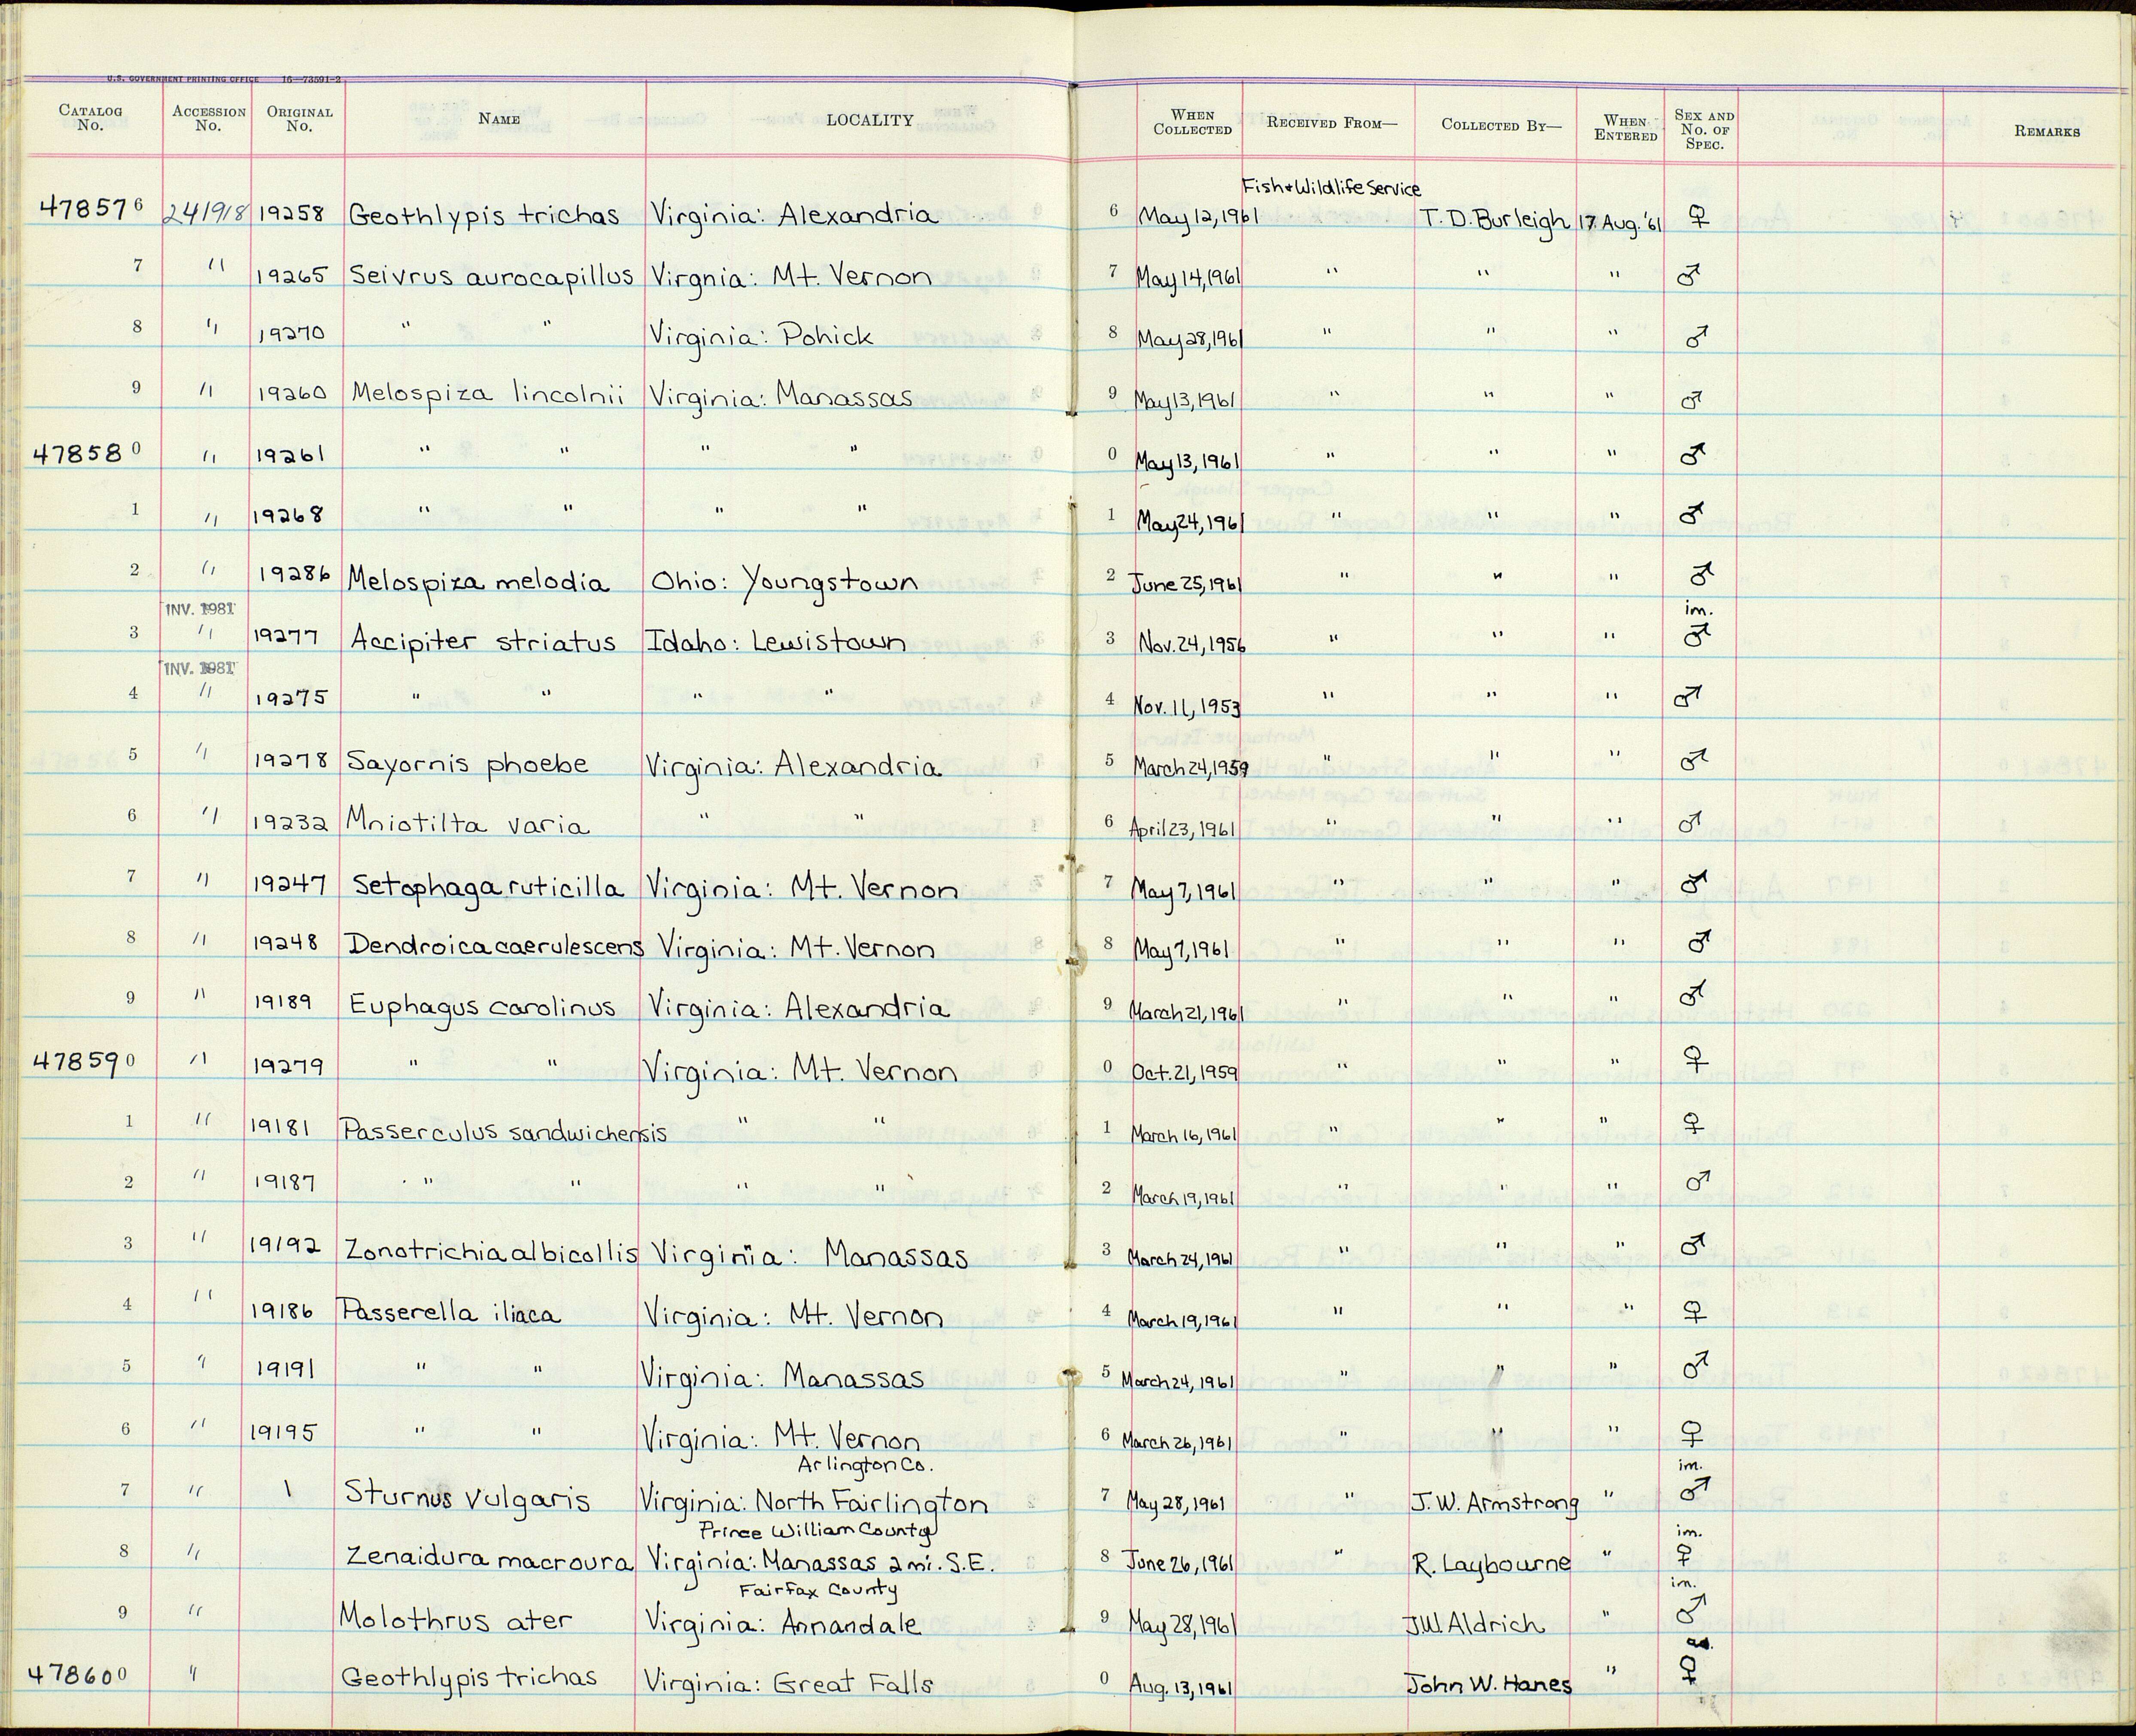Image resolution: width=2136 pixels, height=1736 pixels.
Task: Click 'Mniotilta varia' name entry
Action: [x=468, y=823]
